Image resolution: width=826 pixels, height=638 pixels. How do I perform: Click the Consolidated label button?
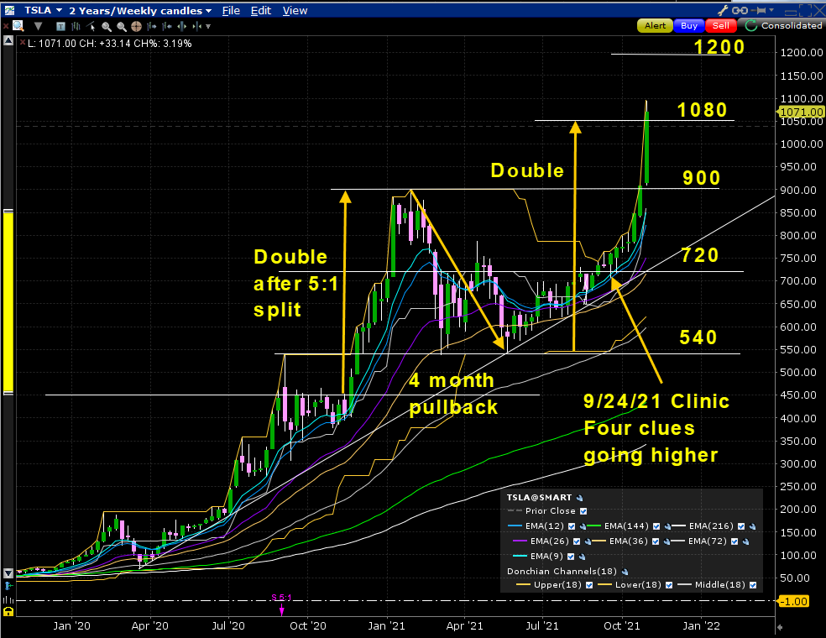[792, 25]
